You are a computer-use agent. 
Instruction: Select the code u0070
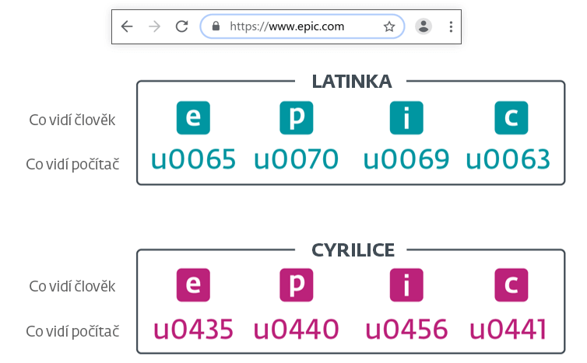point(296,159)
